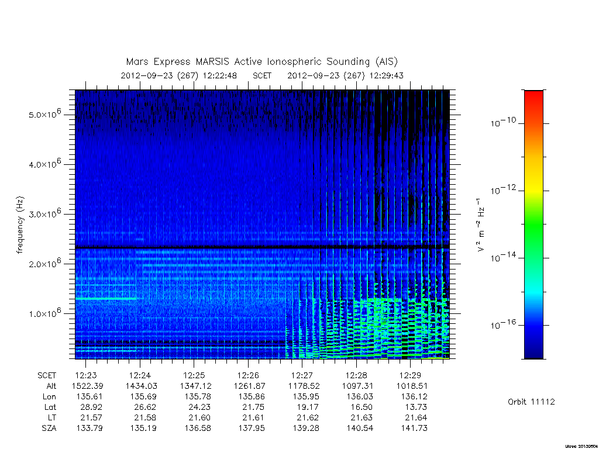Click the 12:29 SCET time tick label
This screenshot has width=599, height=449.
[x=410, y=375]
